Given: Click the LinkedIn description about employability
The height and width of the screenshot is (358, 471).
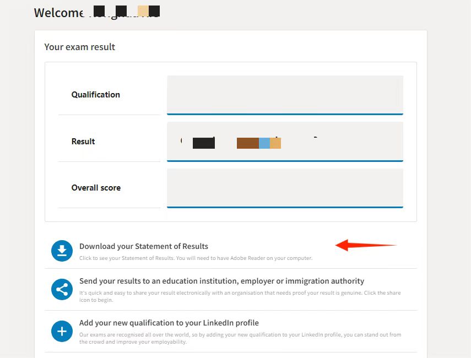Looking at the screenshot, I should [240, 338].
